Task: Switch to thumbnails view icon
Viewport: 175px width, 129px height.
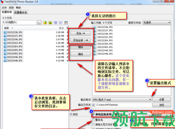Action: click(x=66, y=23)
